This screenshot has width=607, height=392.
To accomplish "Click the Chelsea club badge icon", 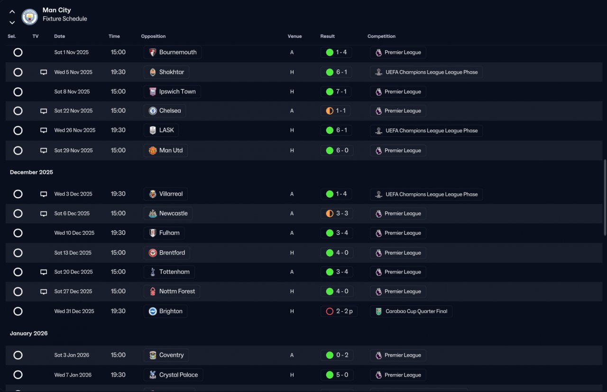I will click(x=153, y=111).
